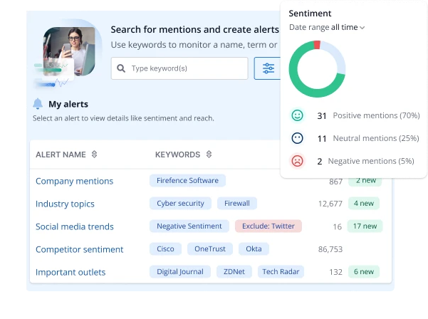Image resolution: width=428 pixels, height=319 pixels.
Task: Click the red negative frowning face icon
Action: (x=298, y=161)
